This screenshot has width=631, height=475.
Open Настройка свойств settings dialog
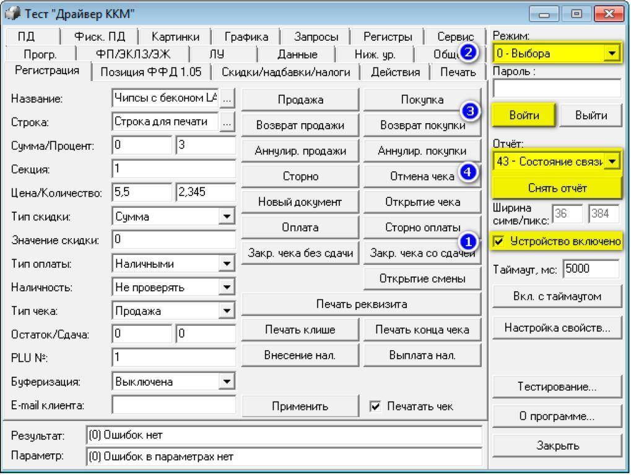[557, 328]
